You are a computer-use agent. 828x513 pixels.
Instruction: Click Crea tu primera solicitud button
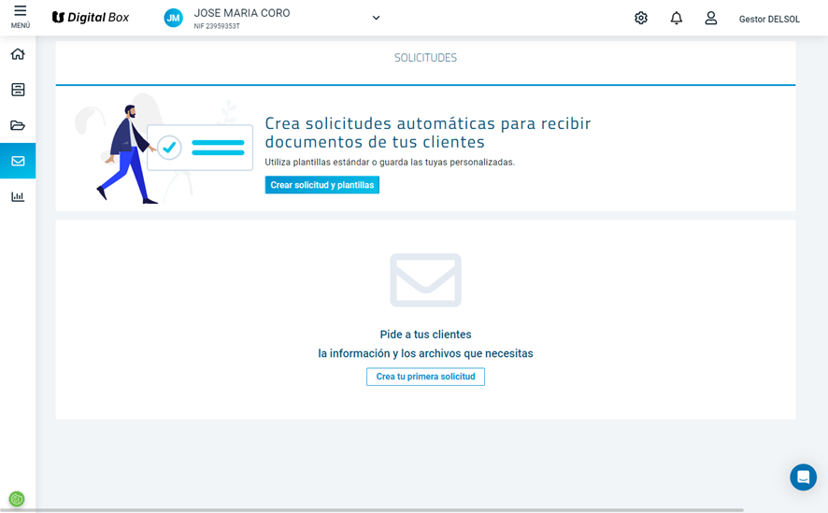425,377
